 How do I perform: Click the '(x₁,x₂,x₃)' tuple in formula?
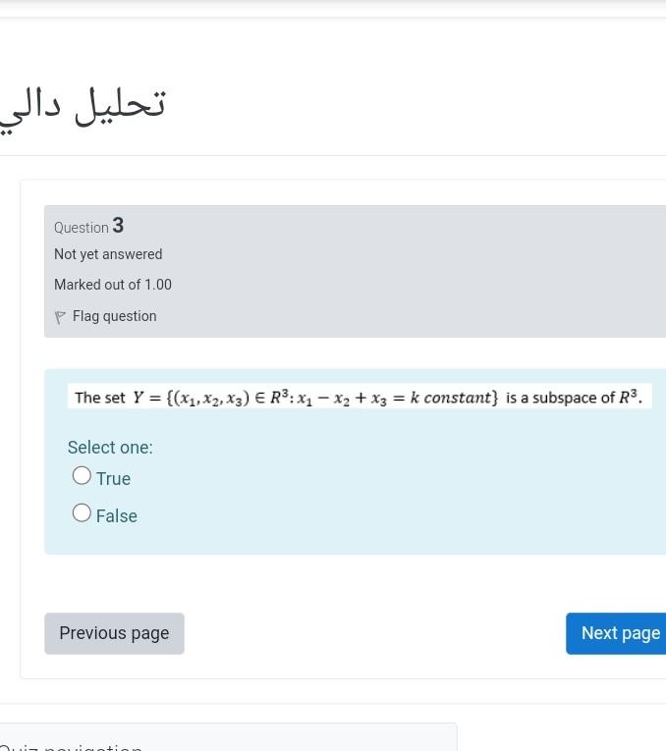pyautogui.click(x=208, y=398)
